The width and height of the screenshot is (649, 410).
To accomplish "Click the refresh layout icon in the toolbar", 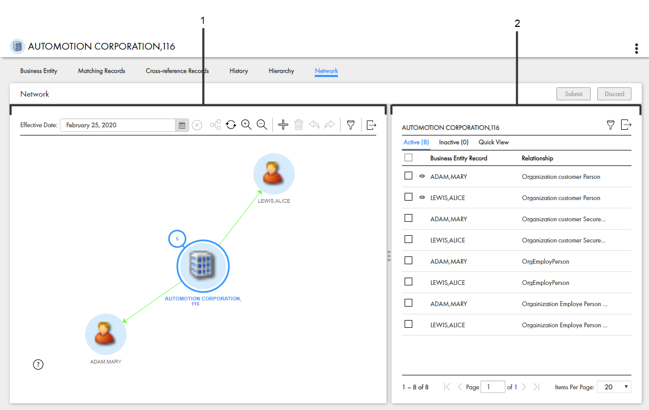I will tap(230, 125).
